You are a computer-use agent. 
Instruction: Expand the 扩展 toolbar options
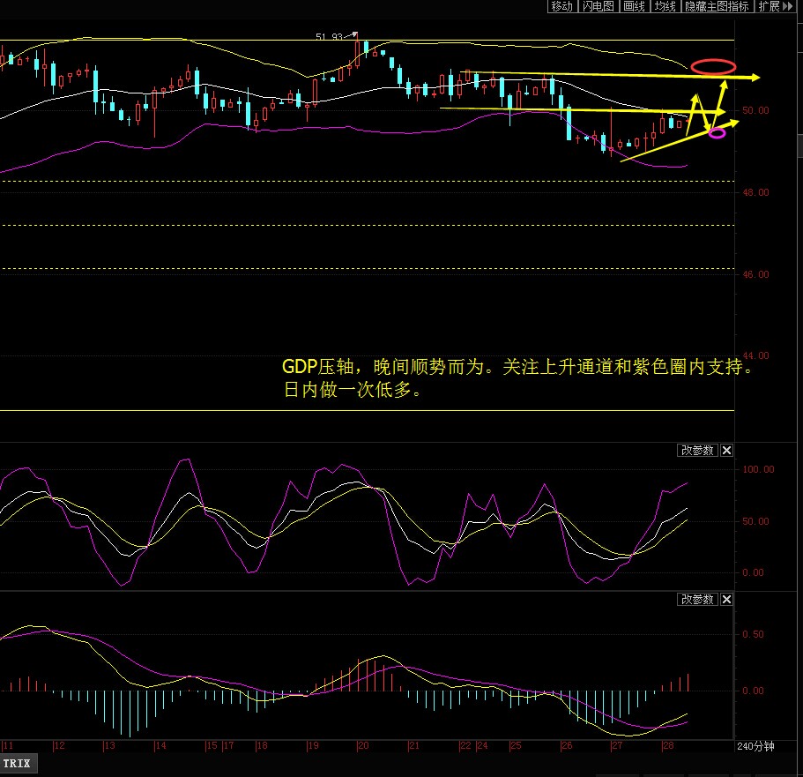point(774,6)
